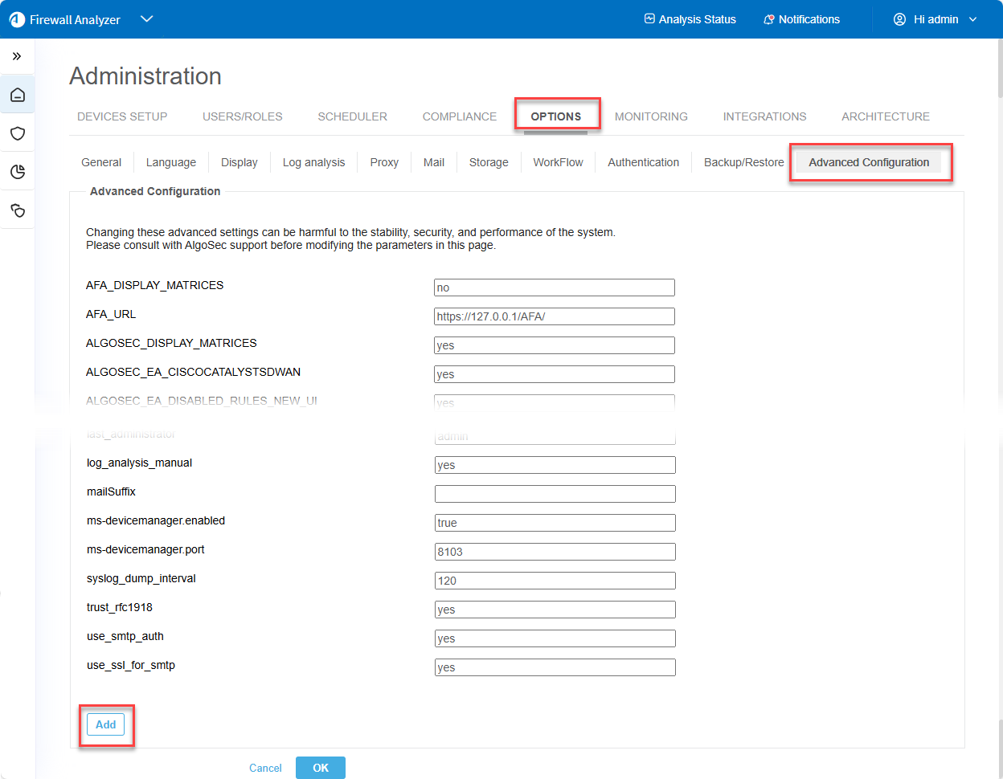This screenshot has height=779, width=1003.
Task: Expand the Hi admin user menu
Action: (x=972, y=19)
